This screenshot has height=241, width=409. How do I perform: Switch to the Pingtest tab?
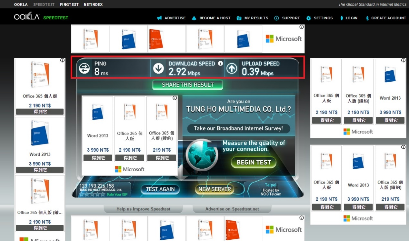tap(69, 5)
